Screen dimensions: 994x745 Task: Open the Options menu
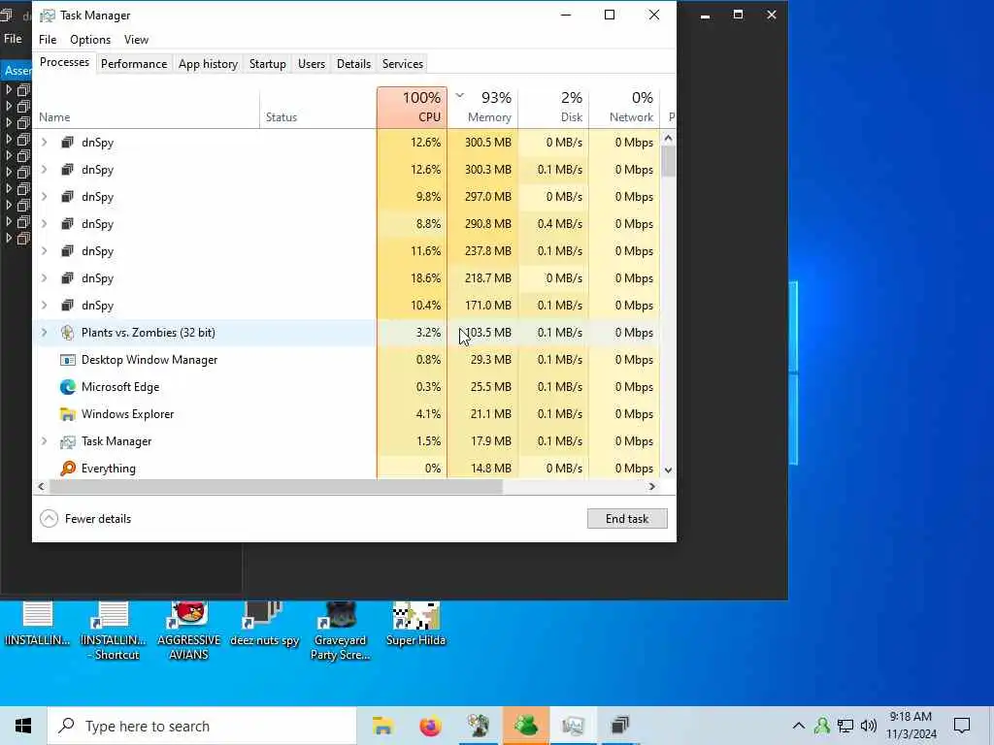coord(90,39)
